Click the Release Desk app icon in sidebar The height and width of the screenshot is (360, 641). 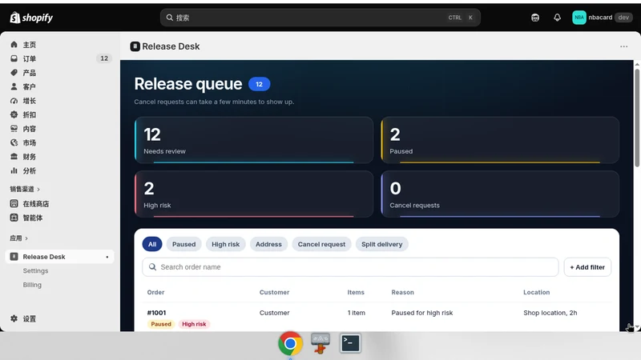[x=14, y=256]
